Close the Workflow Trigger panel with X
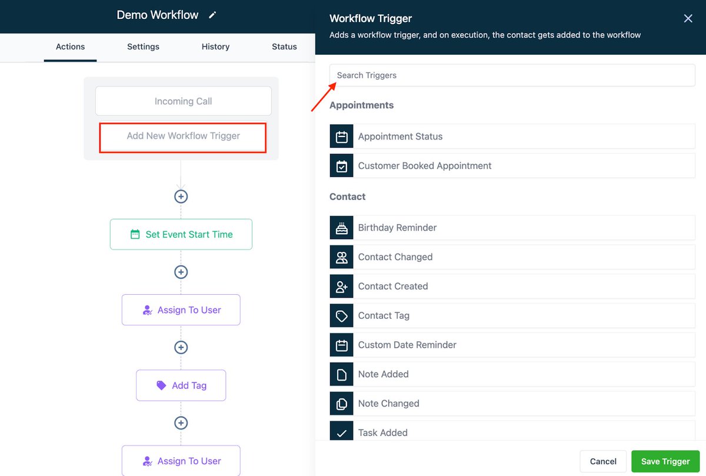 pos(688,18)
